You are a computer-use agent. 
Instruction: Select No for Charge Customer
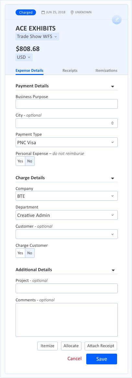(x=30, y=253)
